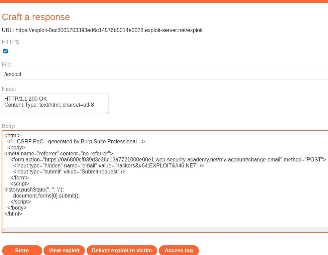Click the 'File:' label
The width and height of the screenshot is (328, 255).
tap(7, 65)
